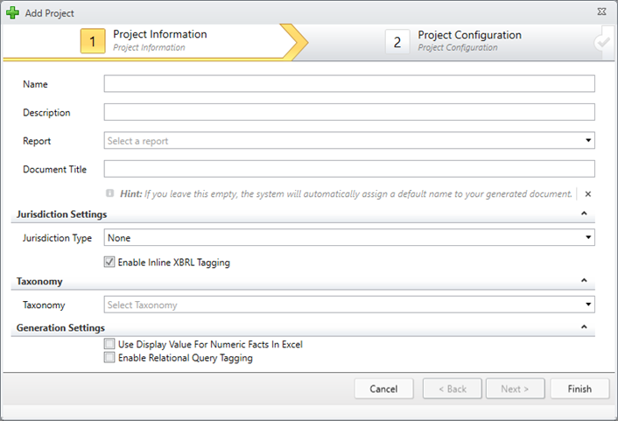
Task: Focus the Name input field
Action: click(349, 83)
